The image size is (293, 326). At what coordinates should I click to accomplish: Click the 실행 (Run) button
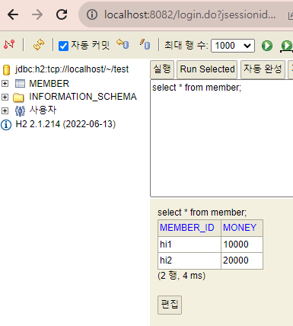pos(162,69)
